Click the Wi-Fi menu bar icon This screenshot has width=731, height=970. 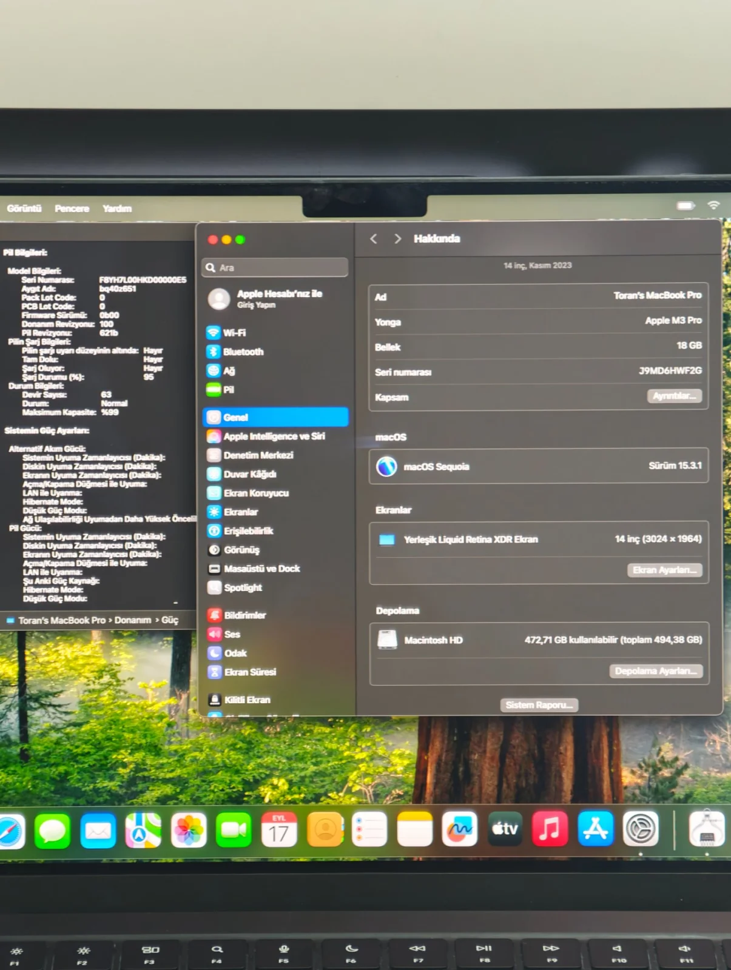pos(713,206)
